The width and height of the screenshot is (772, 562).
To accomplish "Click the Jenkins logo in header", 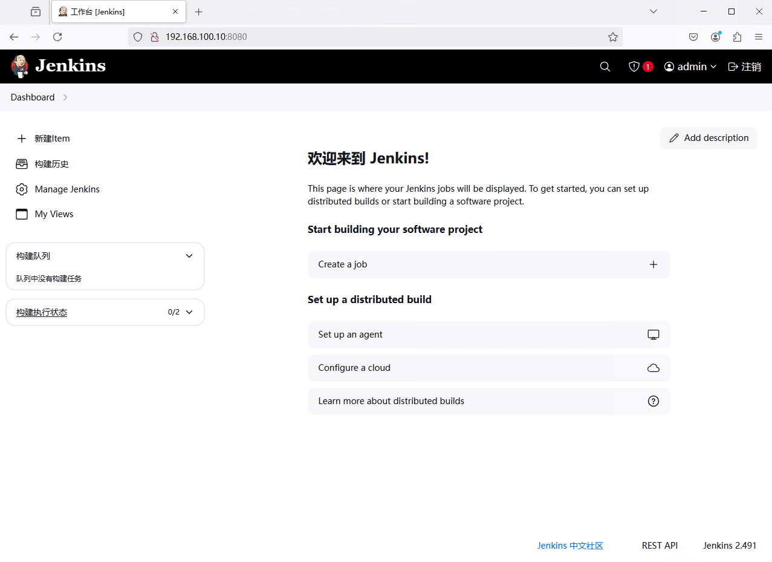I will (58, 66).
